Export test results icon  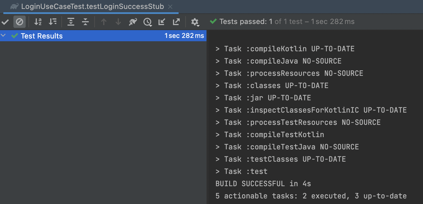click(176, 22)
